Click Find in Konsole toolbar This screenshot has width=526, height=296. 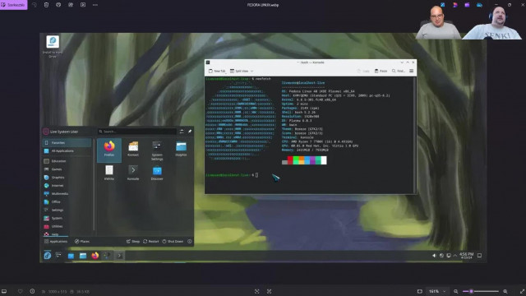(399, 72)
